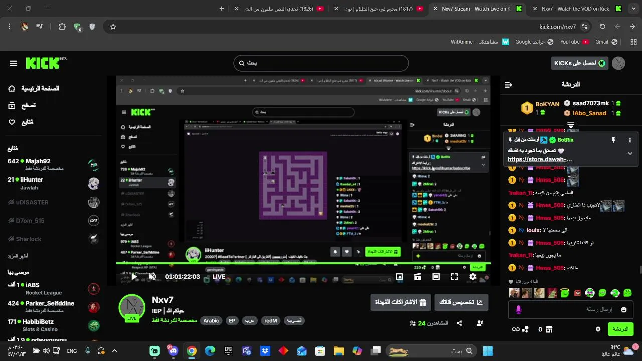The height and width of the screenshot is (361, 642).
Task: Open chat settings gear
Action: click(598, 329)
